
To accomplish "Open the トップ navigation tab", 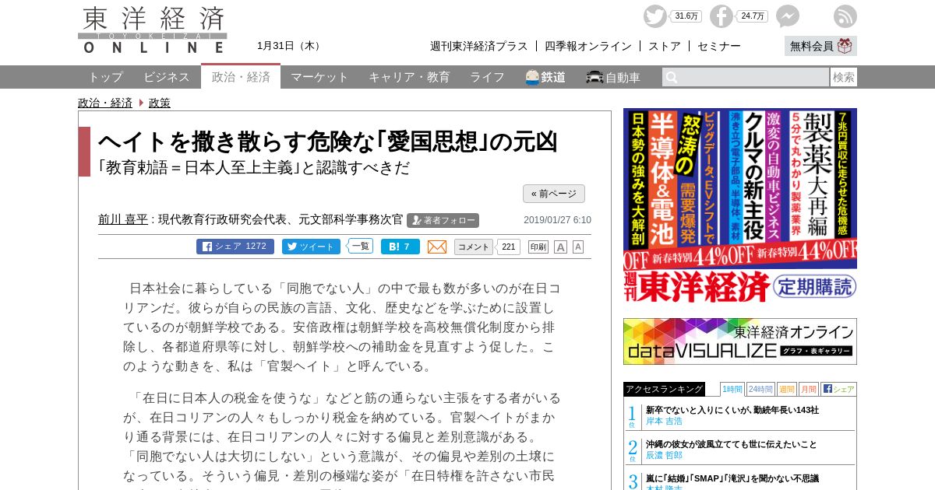I will pos(105,77).
